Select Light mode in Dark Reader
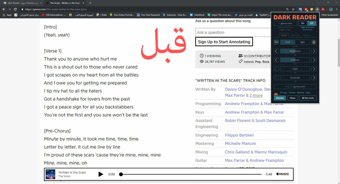 (x=302, y=42)
